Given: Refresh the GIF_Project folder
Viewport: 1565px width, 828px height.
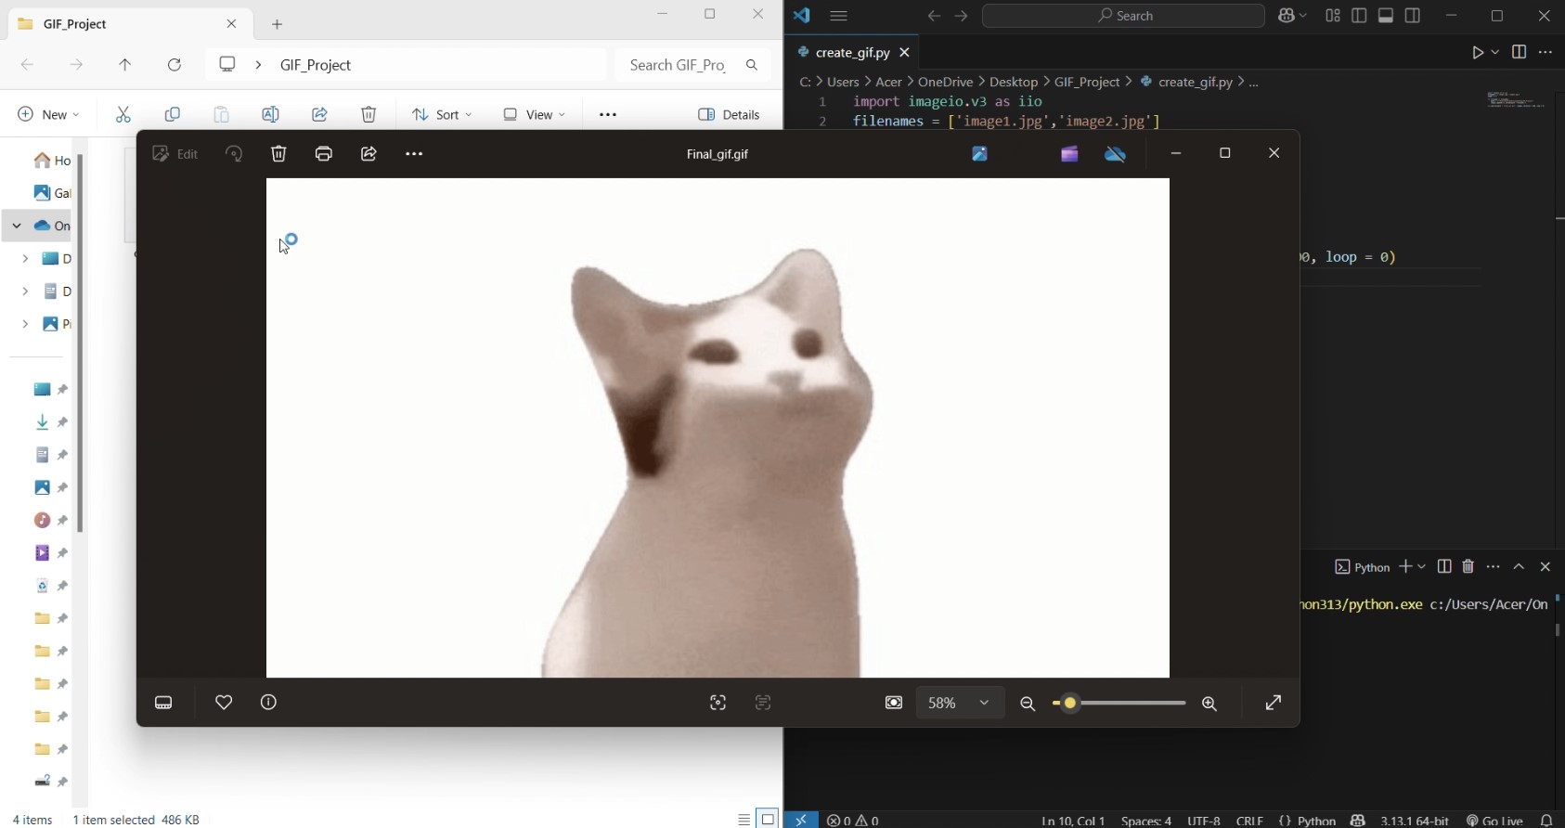Looking at the screenshot, I should (175, 65).
